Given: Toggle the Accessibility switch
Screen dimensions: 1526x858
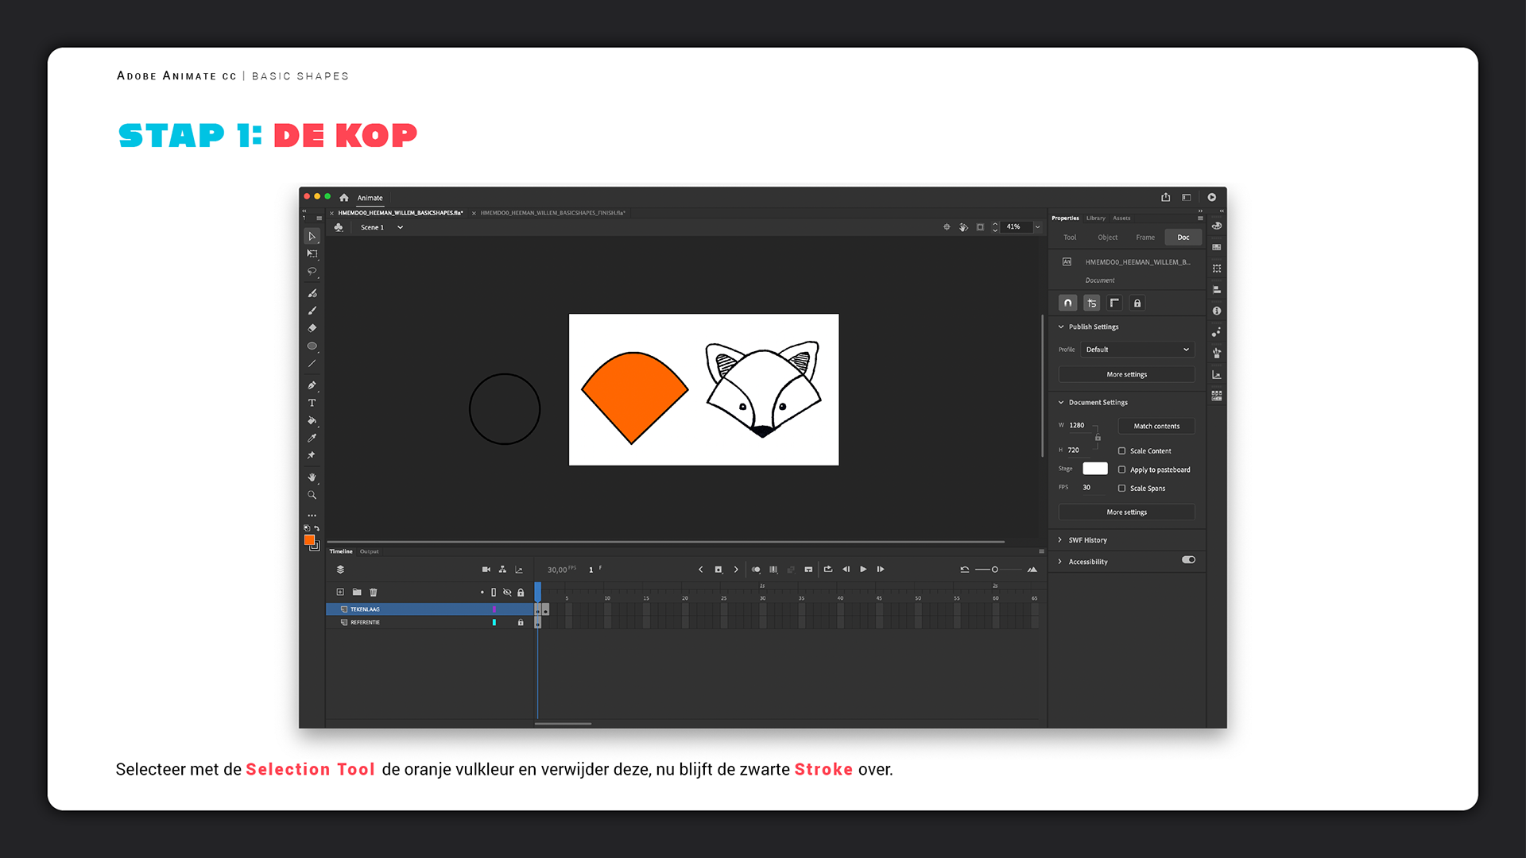Looking at the screenshot, I should [x=1188, y=560].
